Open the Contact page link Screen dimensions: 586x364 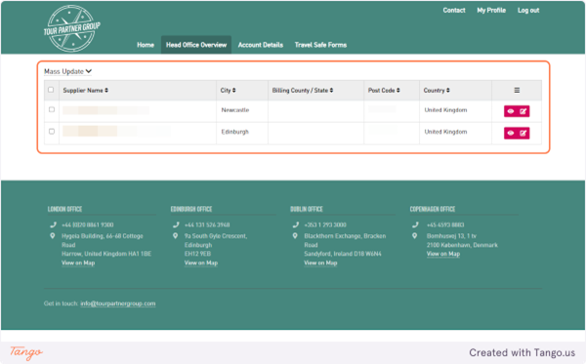point(454,11)
